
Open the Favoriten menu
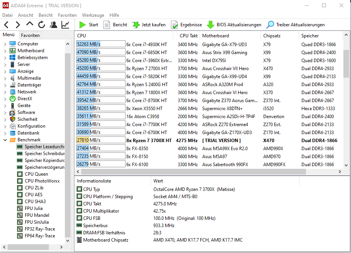pos(67,15)
